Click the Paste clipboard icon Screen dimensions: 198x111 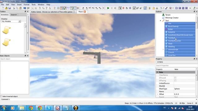point(20,8)
